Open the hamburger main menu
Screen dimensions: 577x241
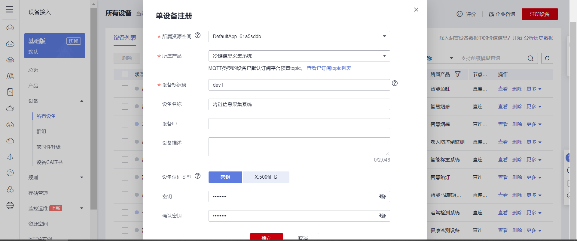pyautogui.click(x=10, y=9)
